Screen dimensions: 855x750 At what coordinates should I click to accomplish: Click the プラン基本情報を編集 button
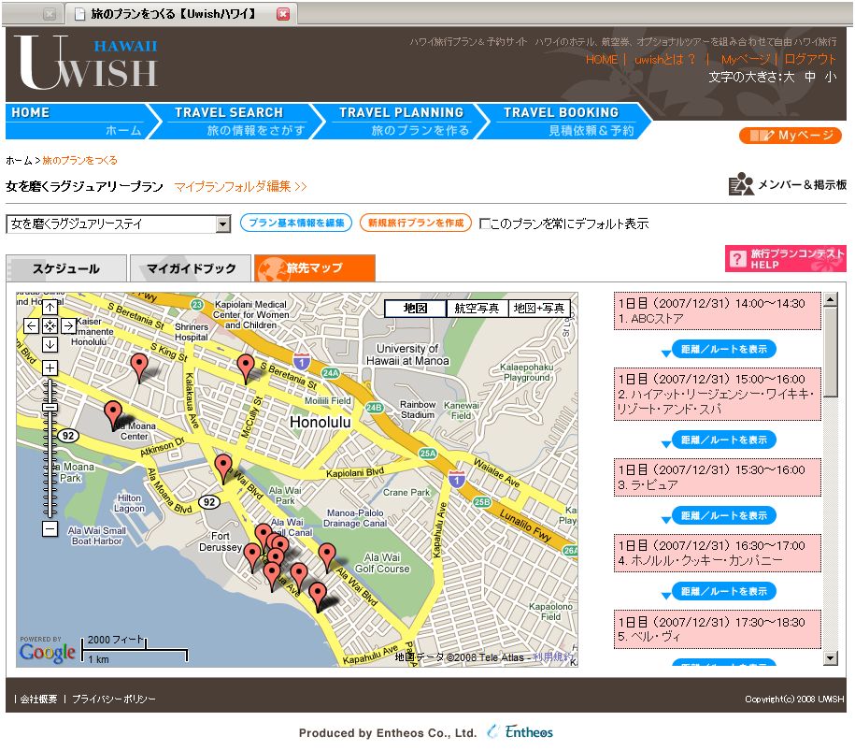tap(296, 223)
